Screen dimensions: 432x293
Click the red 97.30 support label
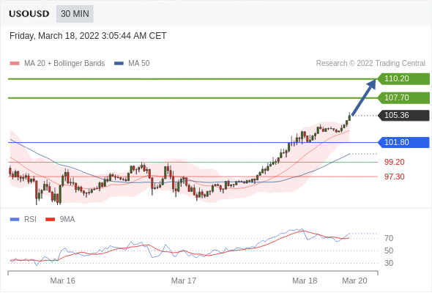[x=395, y=177]
